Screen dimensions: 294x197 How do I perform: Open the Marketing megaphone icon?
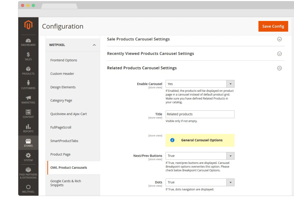click(28, 98)
